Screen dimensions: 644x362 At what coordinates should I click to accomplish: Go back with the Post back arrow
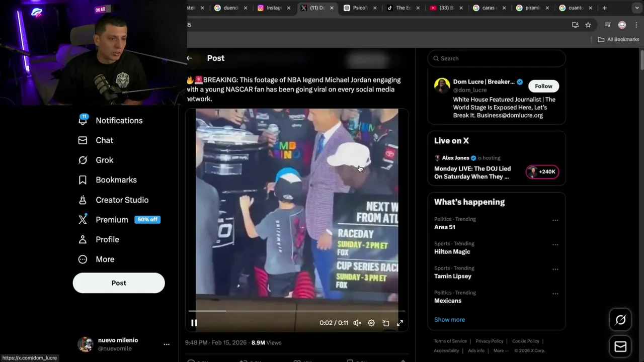tap(190, 58)
